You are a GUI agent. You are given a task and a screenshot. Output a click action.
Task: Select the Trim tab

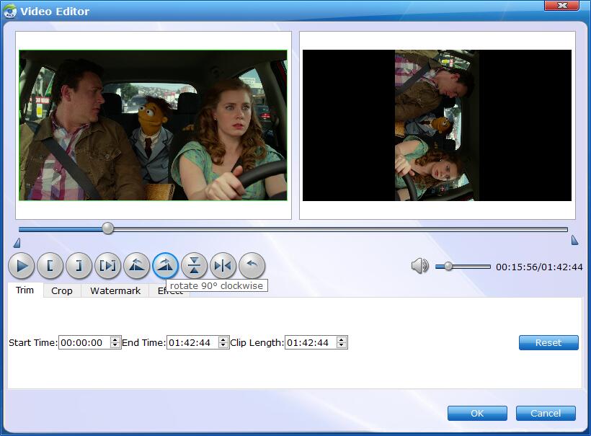pos(25,290)
